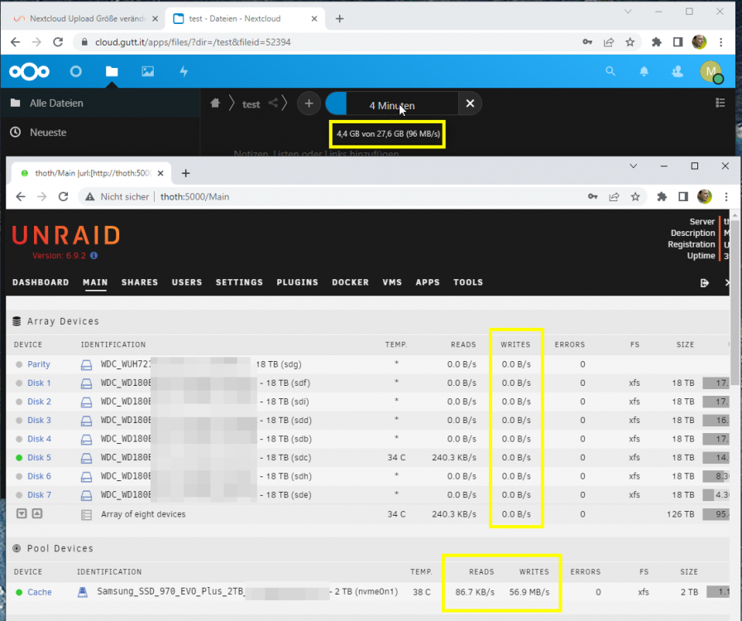Cancel the running upload with the X
The image size is (742, 621).
coord(470,103)
